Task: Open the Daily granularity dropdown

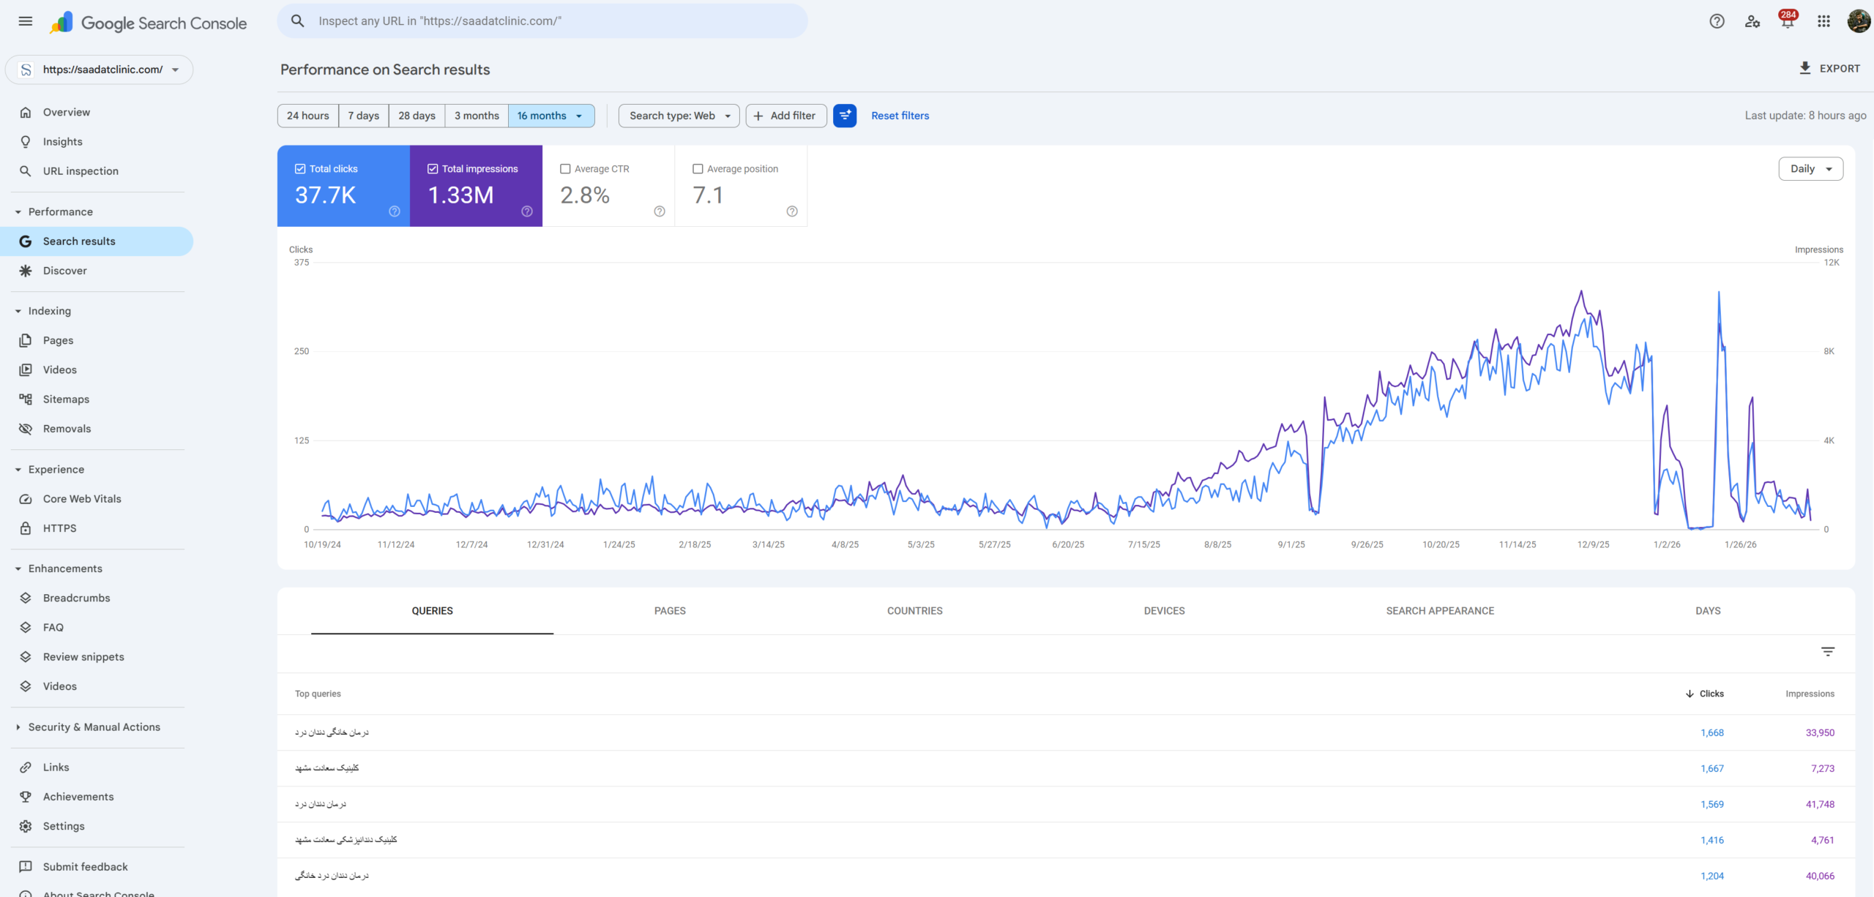Action: point(1810,169)
